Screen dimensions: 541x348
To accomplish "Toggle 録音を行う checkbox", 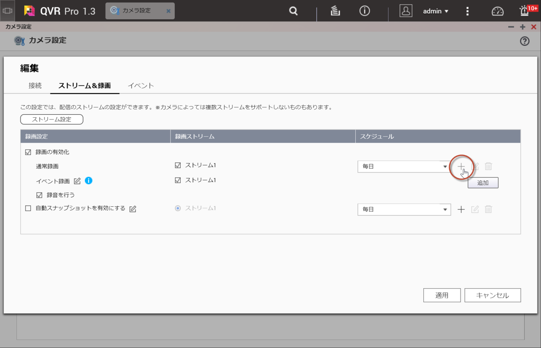I will pos(39,195).
